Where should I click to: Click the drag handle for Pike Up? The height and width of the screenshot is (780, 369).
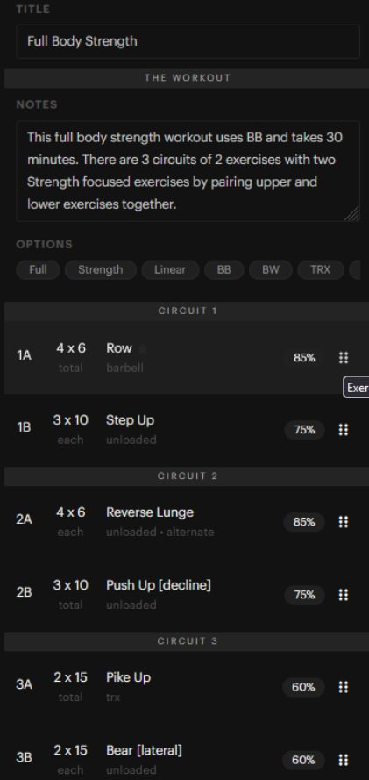(344, 687)
